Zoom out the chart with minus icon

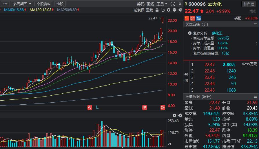coord(174,10)
